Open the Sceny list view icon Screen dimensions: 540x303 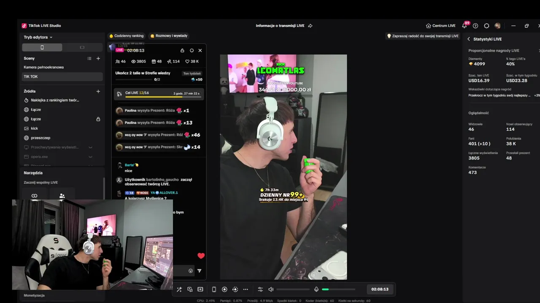tap(89, 58)
